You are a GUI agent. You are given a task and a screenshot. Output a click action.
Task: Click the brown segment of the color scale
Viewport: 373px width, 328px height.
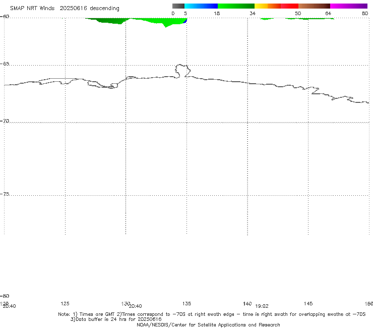pos(314,6)
